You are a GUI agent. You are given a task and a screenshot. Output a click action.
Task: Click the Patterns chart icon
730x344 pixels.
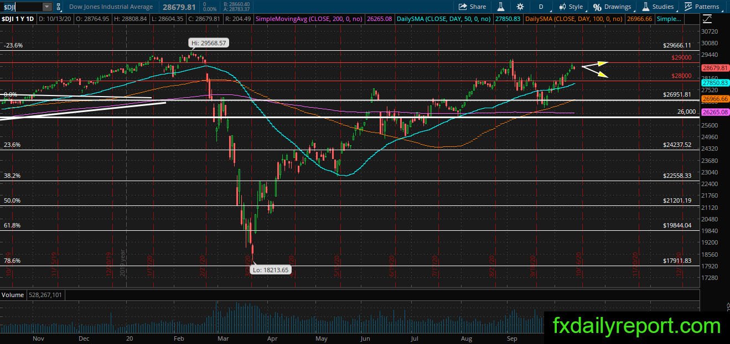[x=688, y=7]
